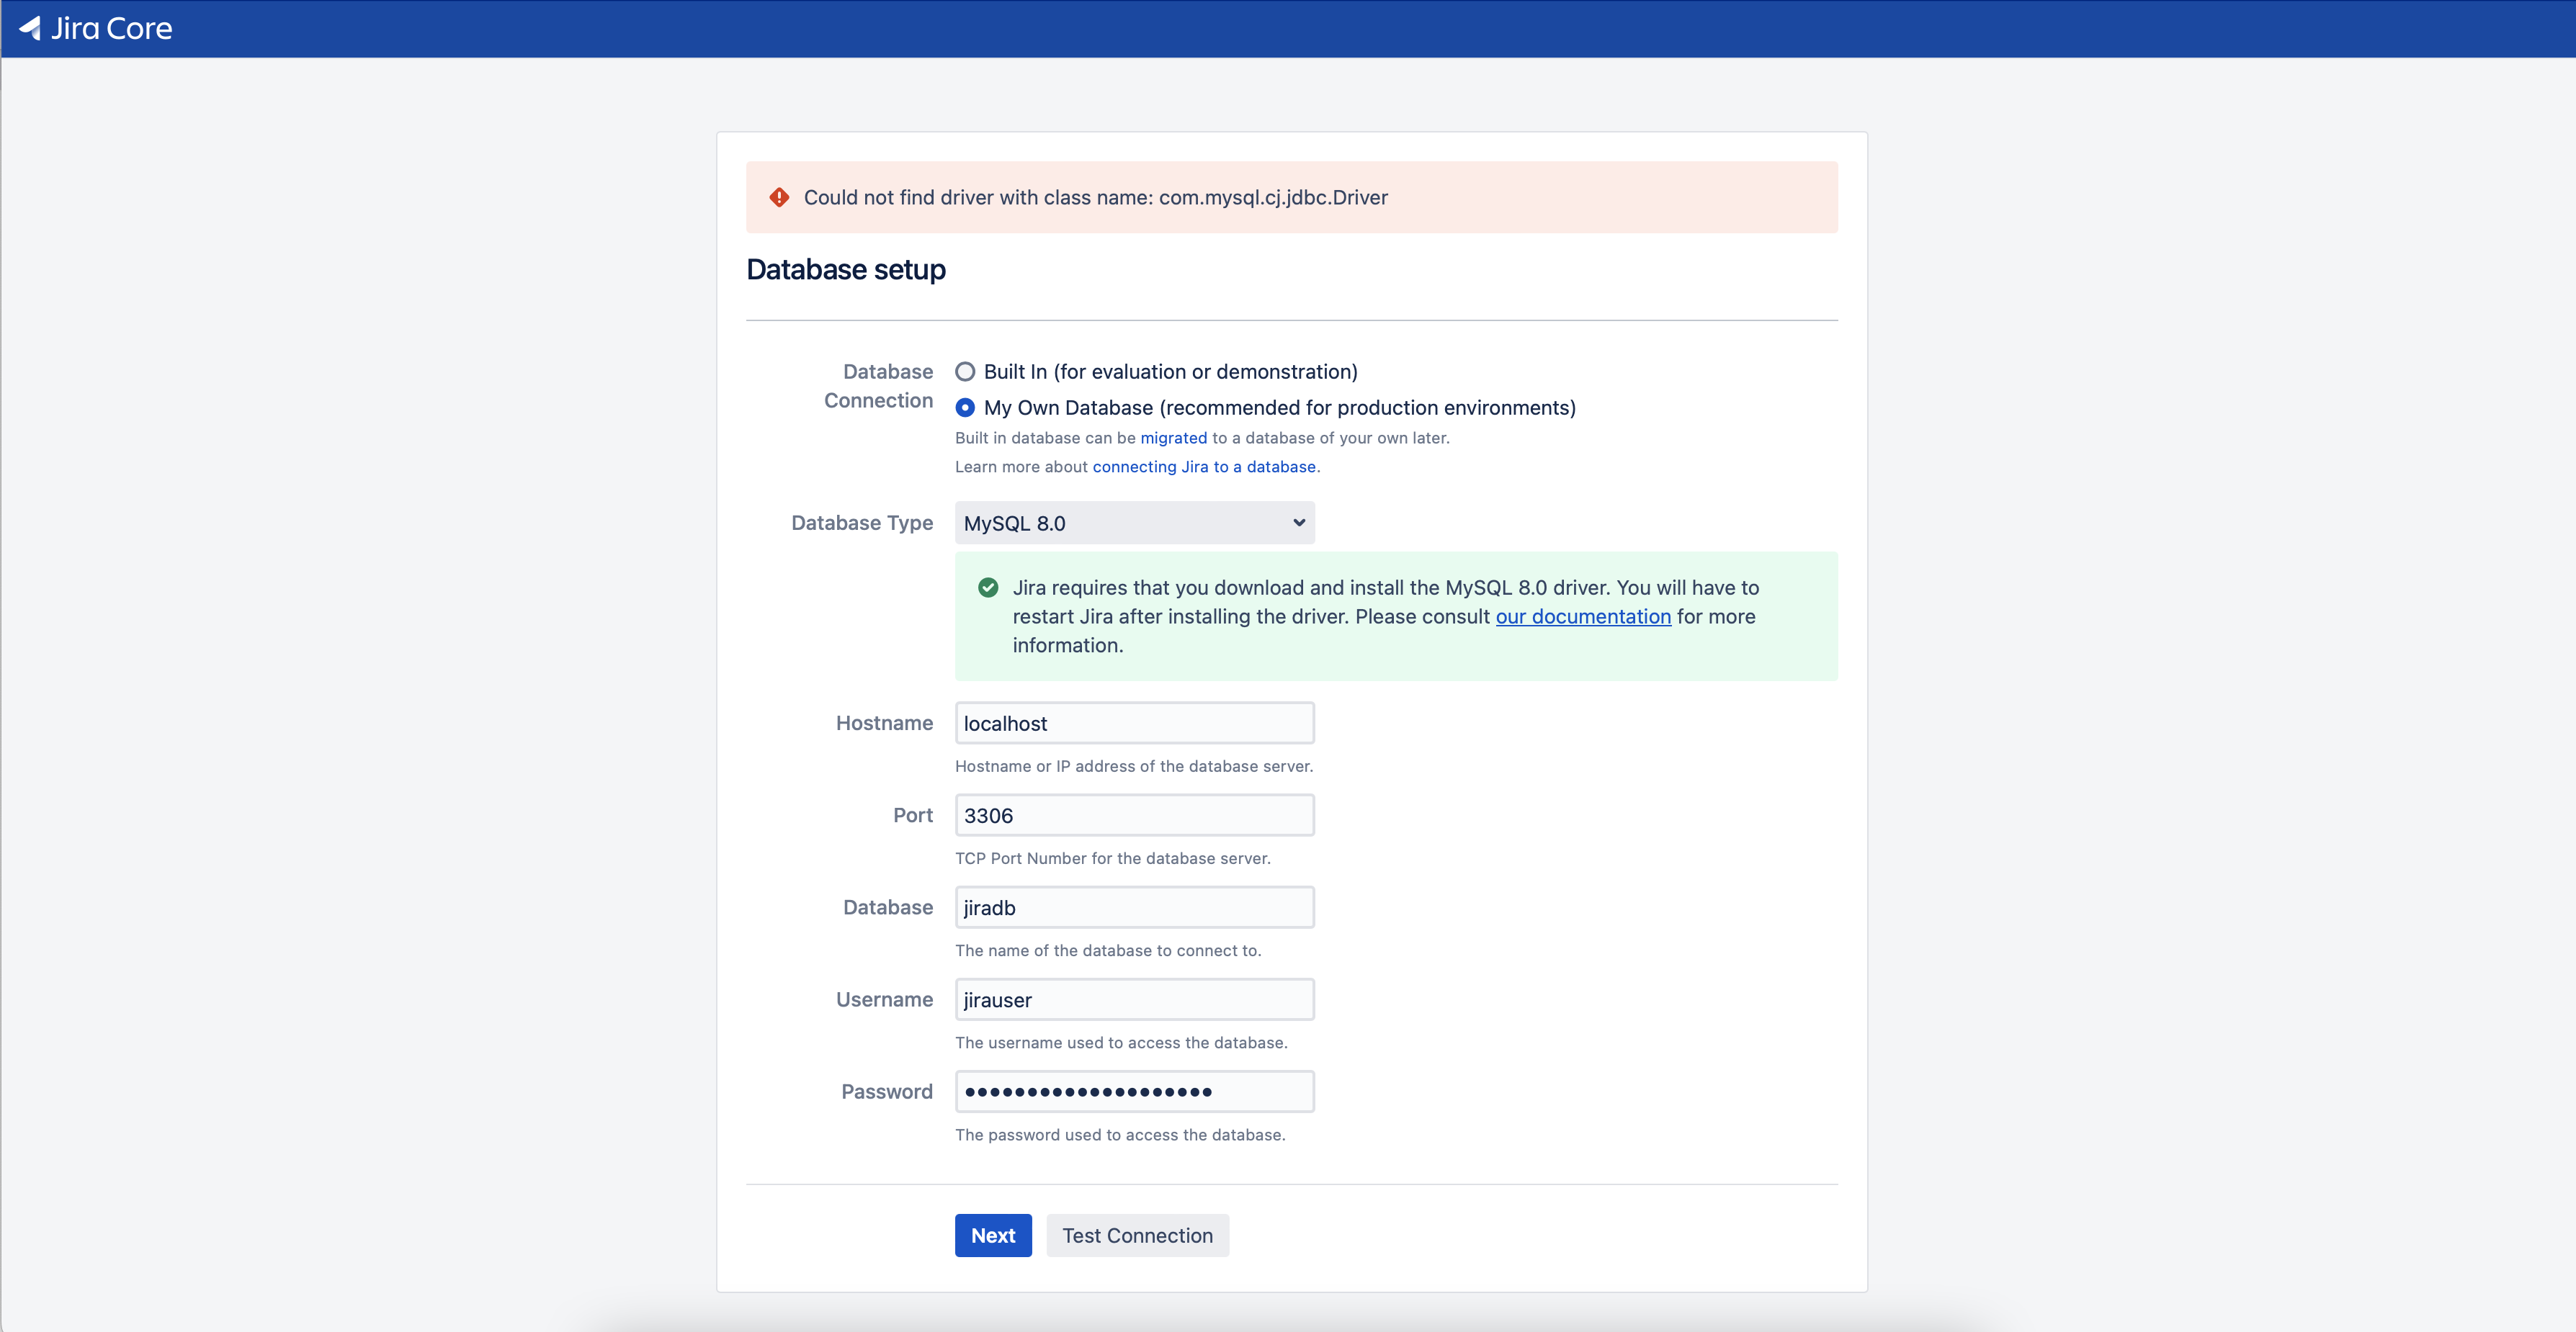Click the Jira Core logo icon
2576x1332 pixels.
[30, 28]
